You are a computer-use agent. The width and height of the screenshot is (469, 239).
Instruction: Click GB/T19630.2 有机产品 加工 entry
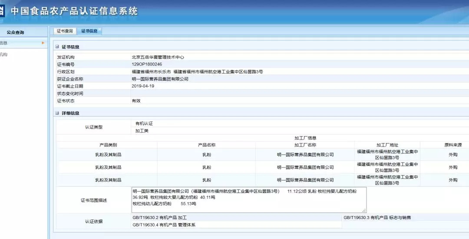[160, 217]
